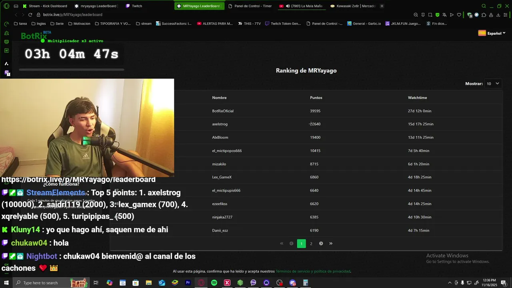Open notifications action center icon

point(504,283)
